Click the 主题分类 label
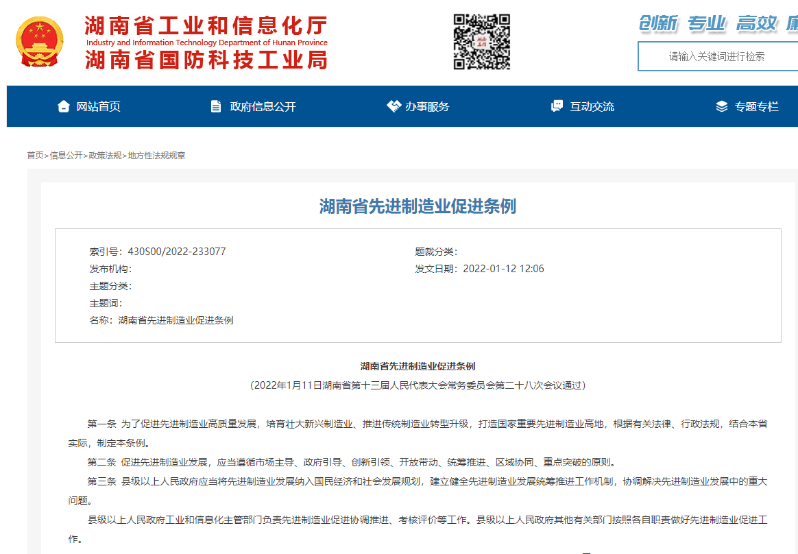The image size is (798, 554). point(111,286)
